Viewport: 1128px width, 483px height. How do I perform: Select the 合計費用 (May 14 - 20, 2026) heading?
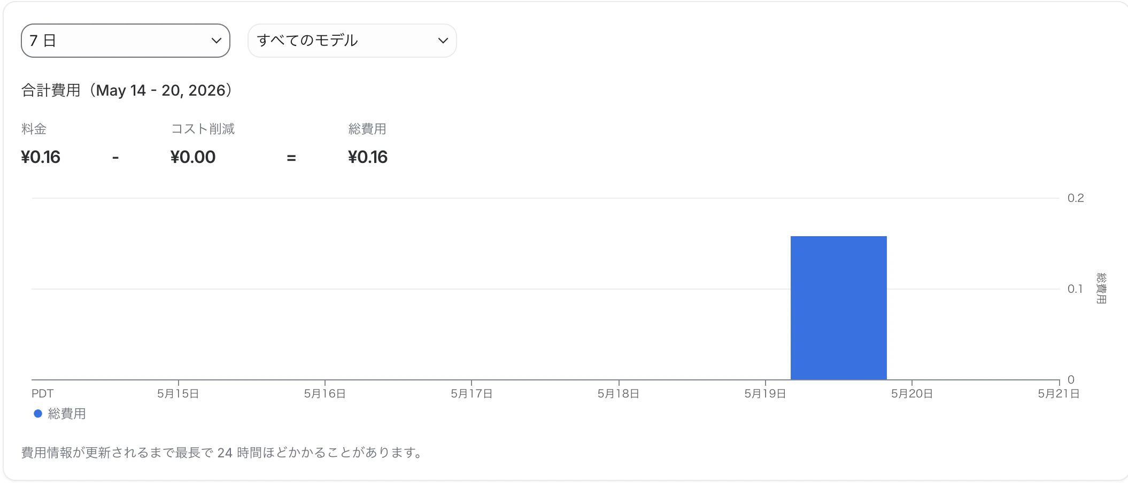(127, 90)
